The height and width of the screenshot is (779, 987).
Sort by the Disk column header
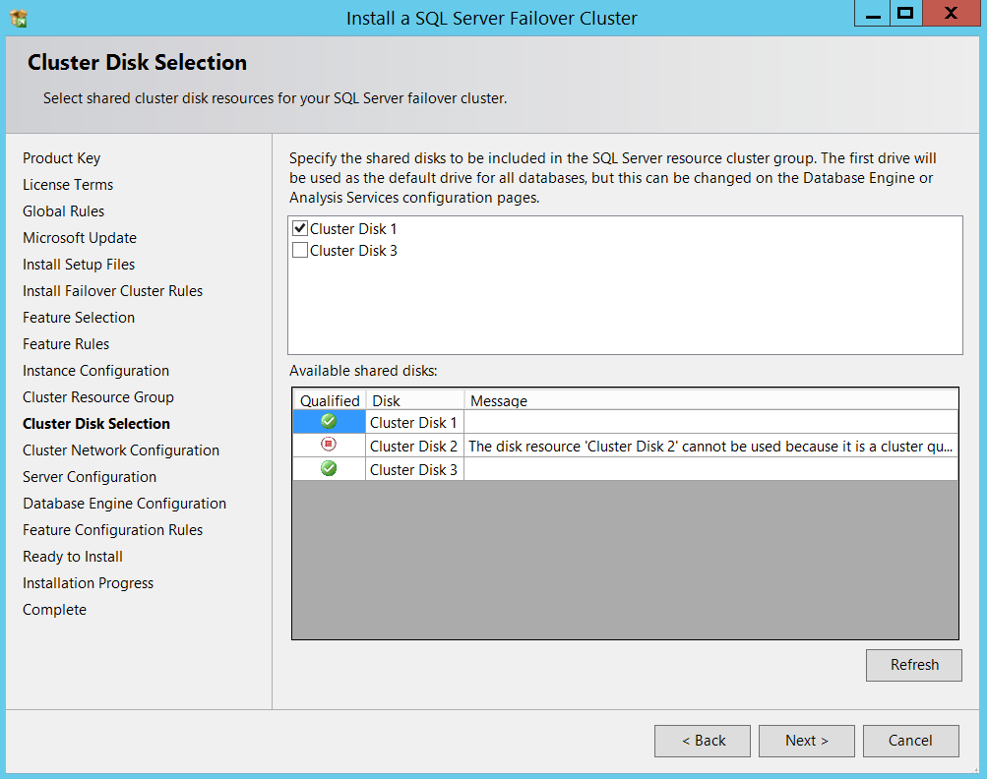coord(414,400)
